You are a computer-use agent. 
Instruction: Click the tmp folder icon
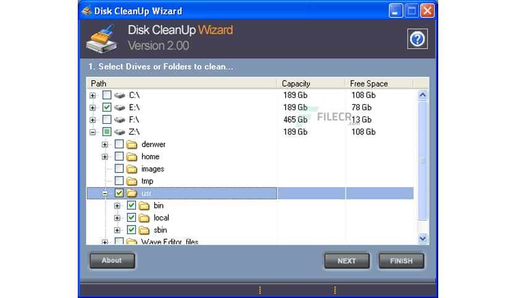click(x=132, y=181)
